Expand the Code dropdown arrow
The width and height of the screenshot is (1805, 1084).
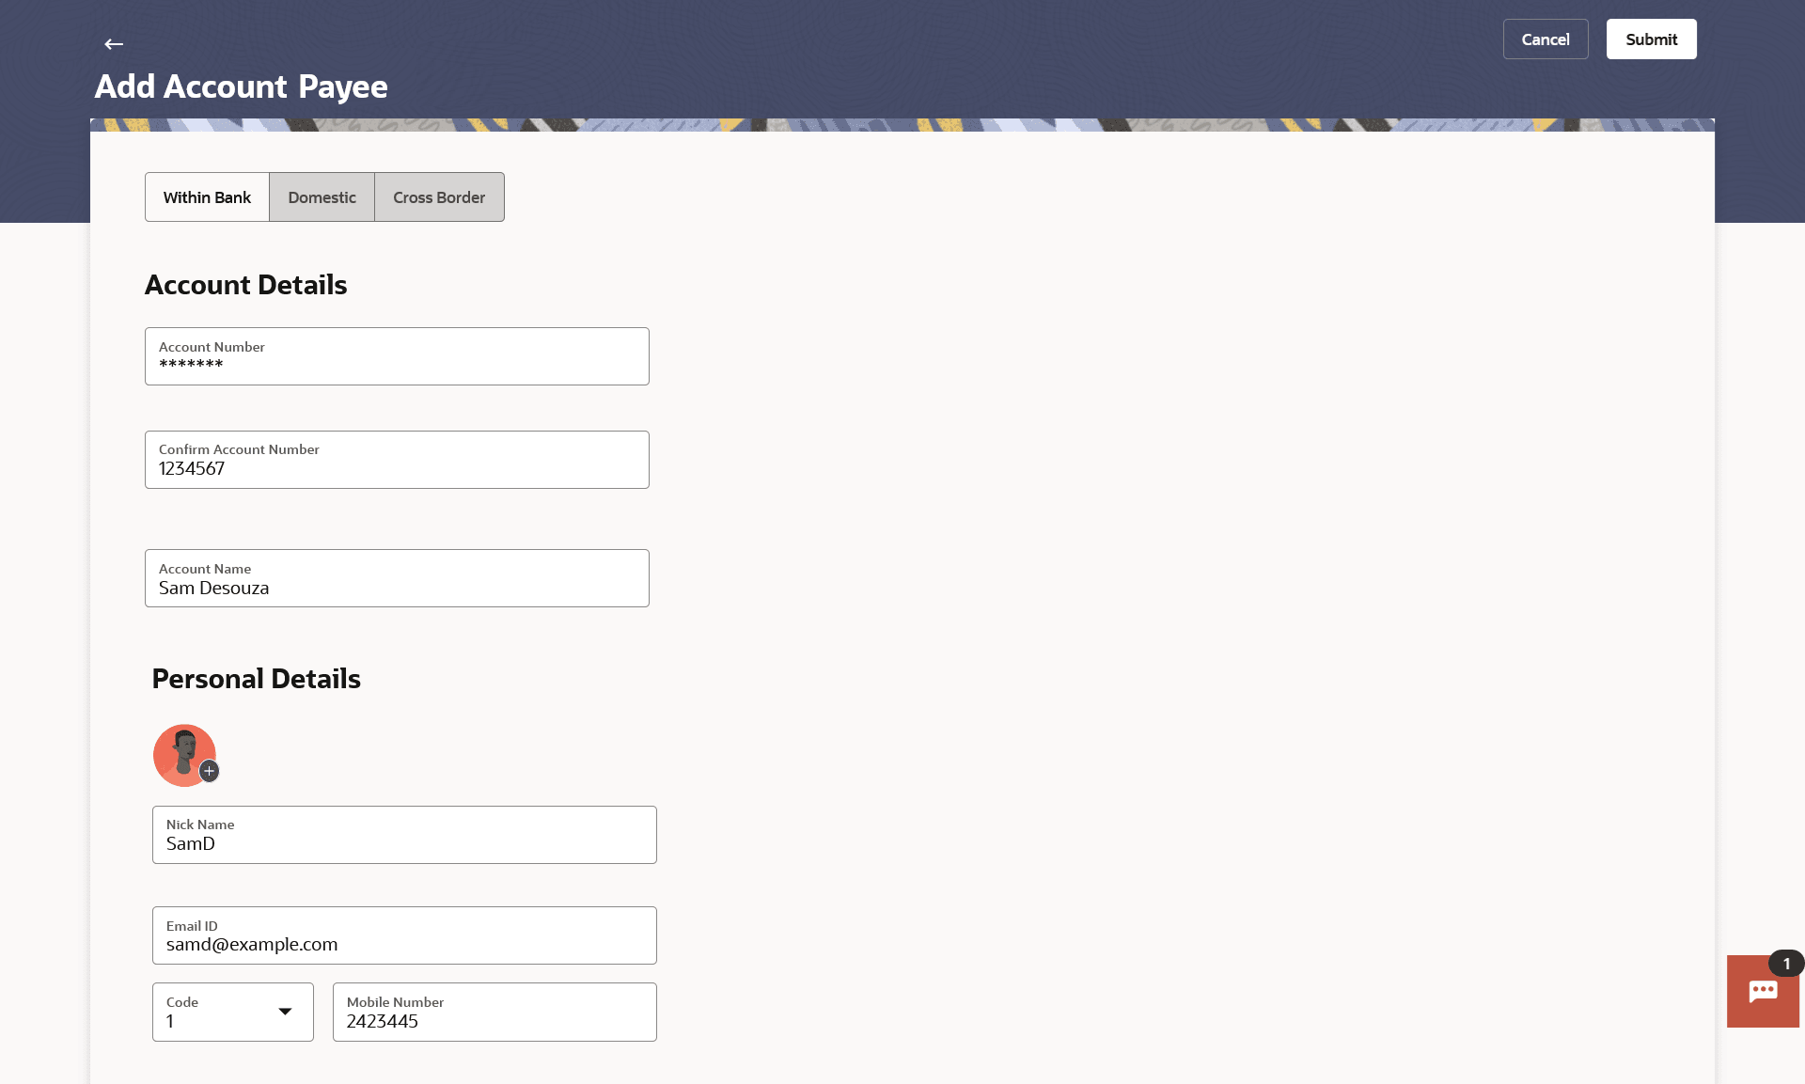(x=285, y=1012)
